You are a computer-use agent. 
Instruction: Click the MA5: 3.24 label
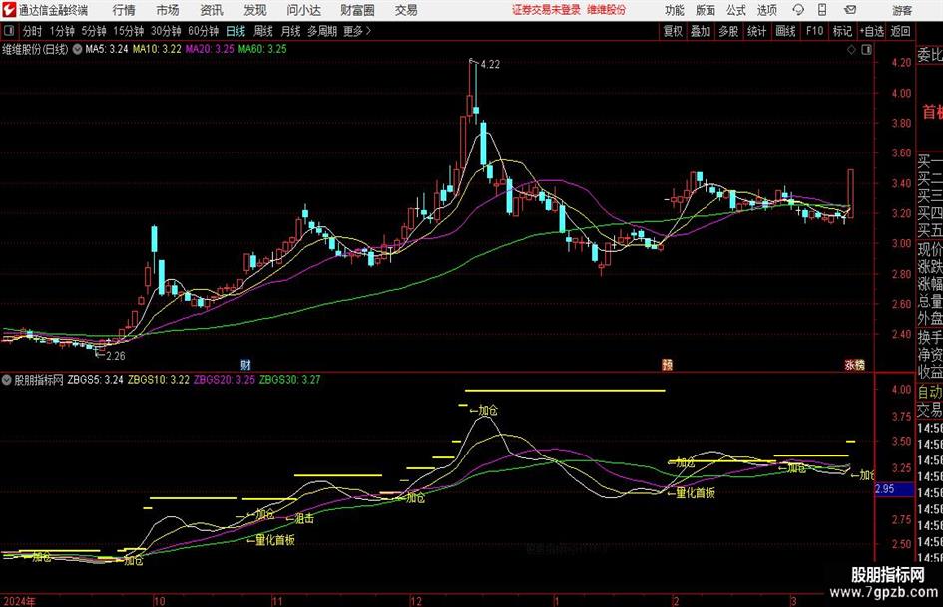[x=107, y=49]
